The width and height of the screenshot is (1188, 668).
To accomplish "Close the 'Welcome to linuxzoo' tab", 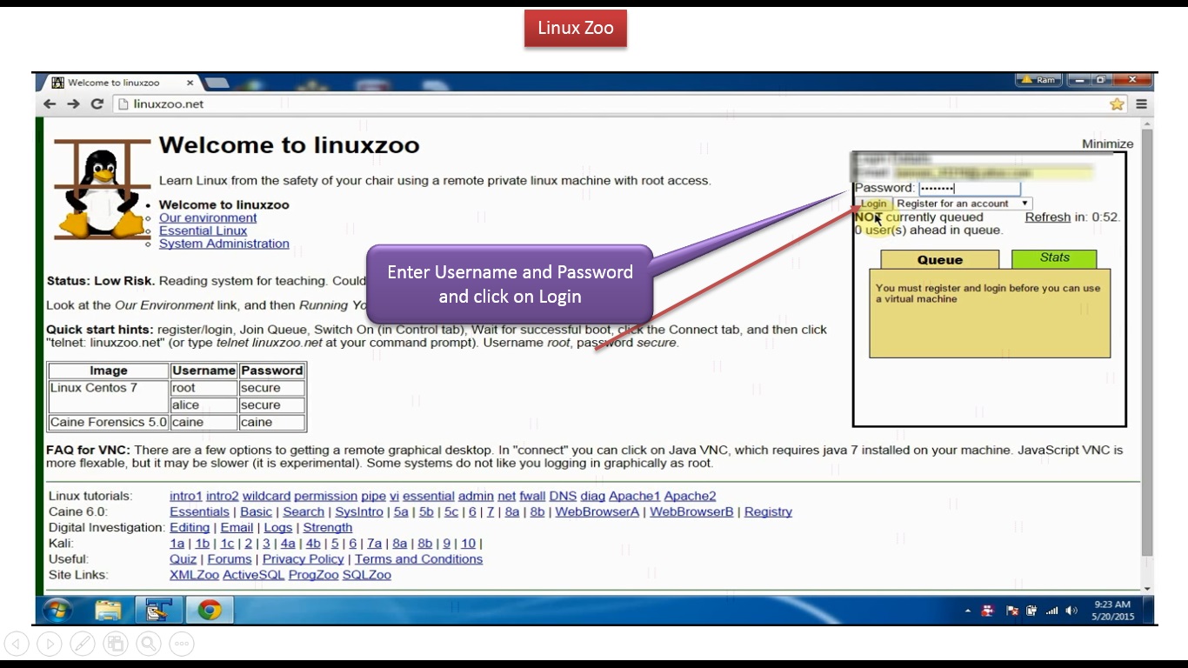I will pos(190,83).
